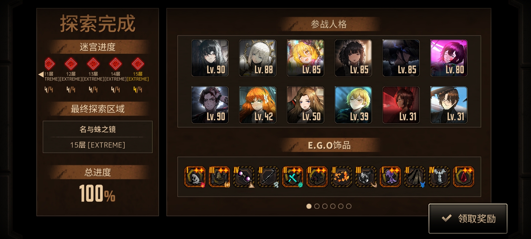
Task: Tap the crossed cyan swords gift icon
Action: coord(292,177)
